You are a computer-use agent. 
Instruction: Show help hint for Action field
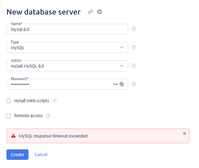pyautogui.click(x=134, y=66)
